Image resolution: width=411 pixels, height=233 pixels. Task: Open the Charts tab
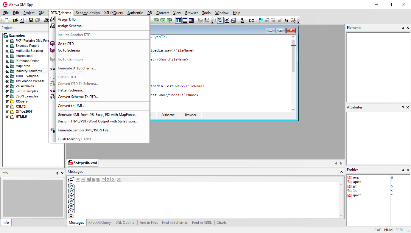222,223
